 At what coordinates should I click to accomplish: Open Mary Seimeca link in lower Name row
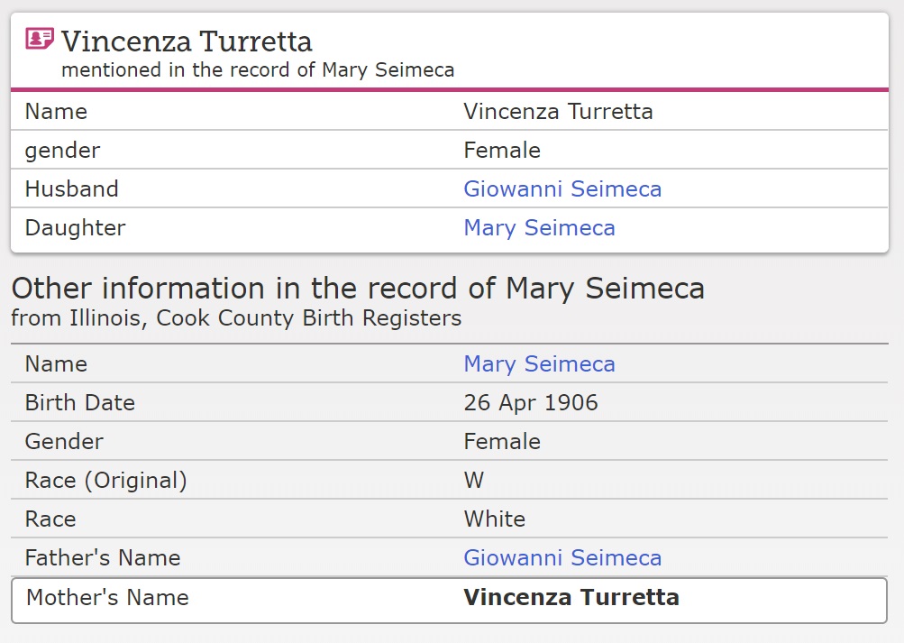pyautogui.click(x=539, y=364)
